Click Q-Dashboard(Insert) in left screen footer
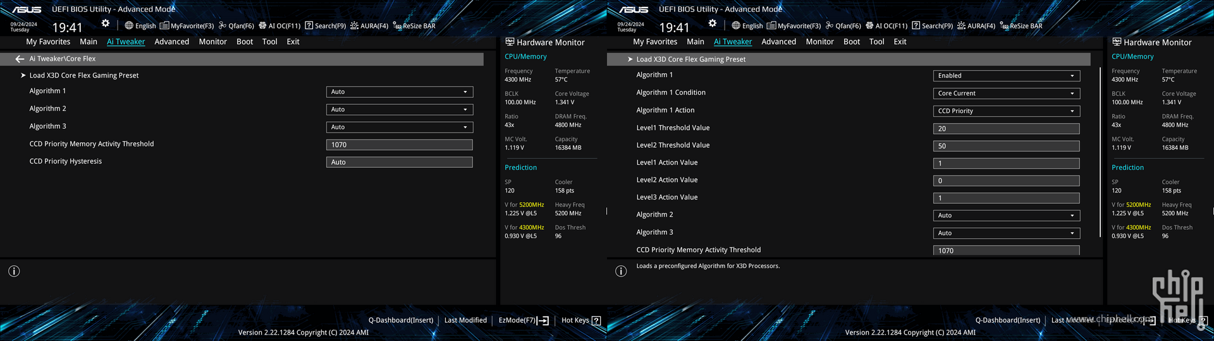Viewport: 1214px width, 341px height. 401,320
